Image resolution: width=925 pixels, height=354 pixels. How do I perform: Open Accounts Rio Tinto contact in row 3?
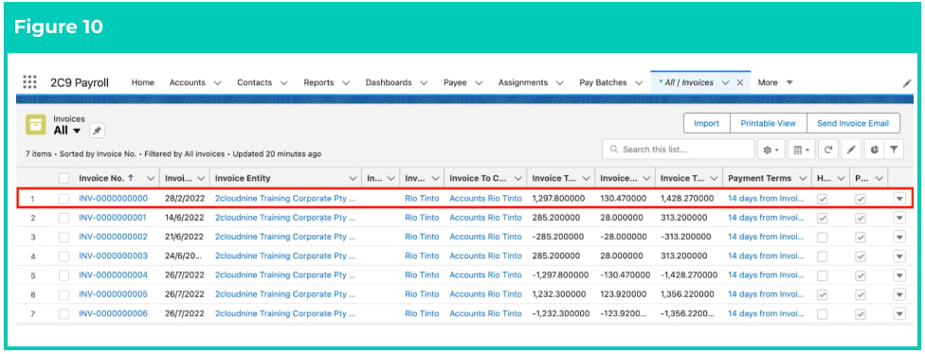point(485,237)
